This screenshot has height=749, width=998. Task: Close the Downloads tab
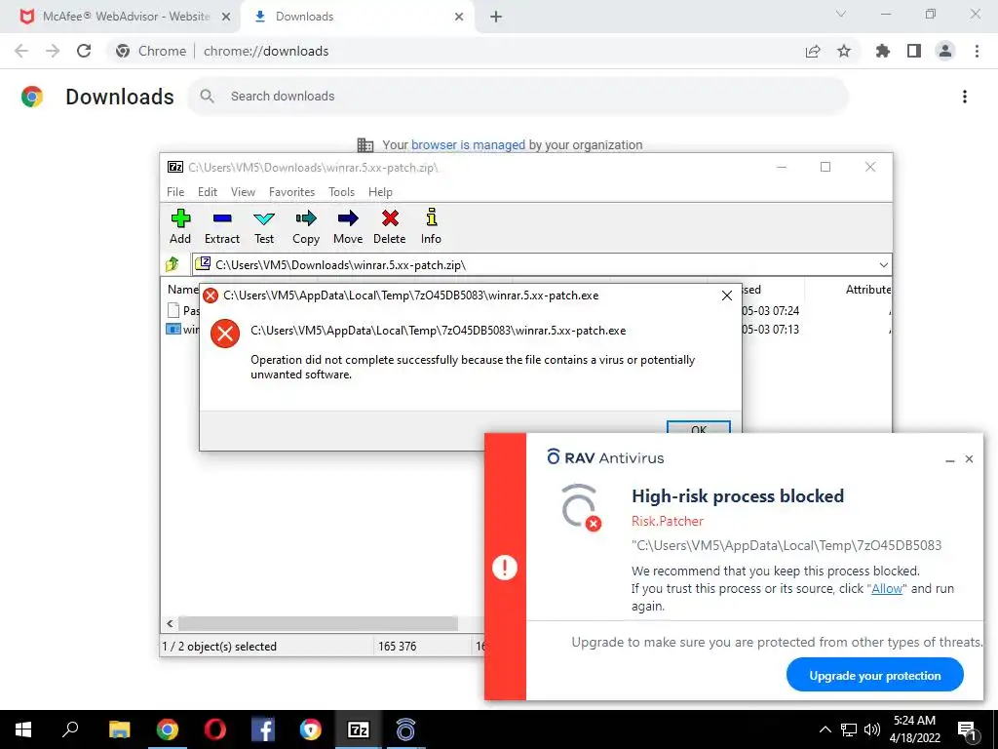tap(459, 18)
